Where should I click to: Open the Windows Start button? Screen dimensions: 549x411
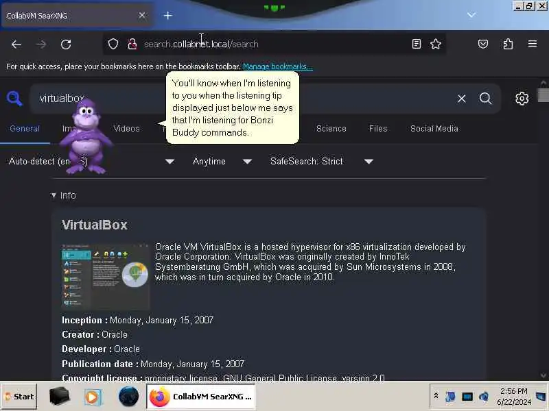(19, 397)
